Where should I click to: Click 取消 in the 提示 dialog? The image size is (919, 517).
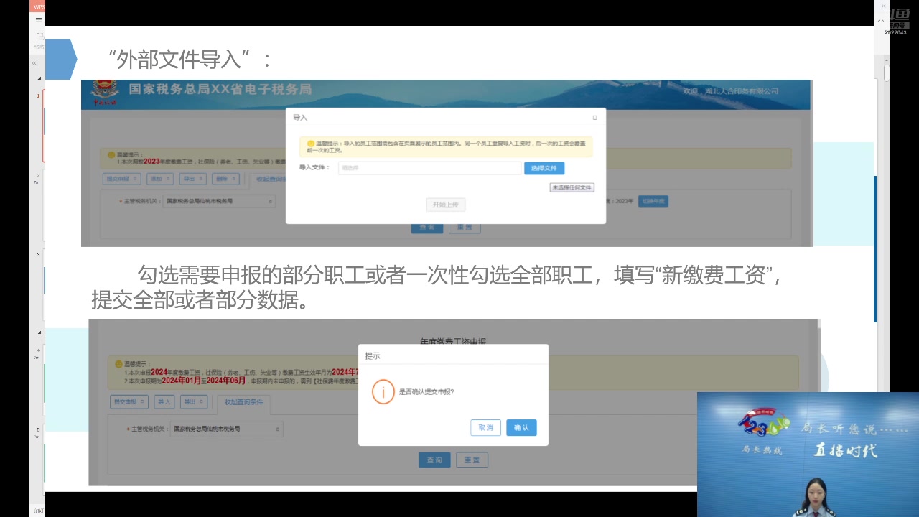(485, 427)
